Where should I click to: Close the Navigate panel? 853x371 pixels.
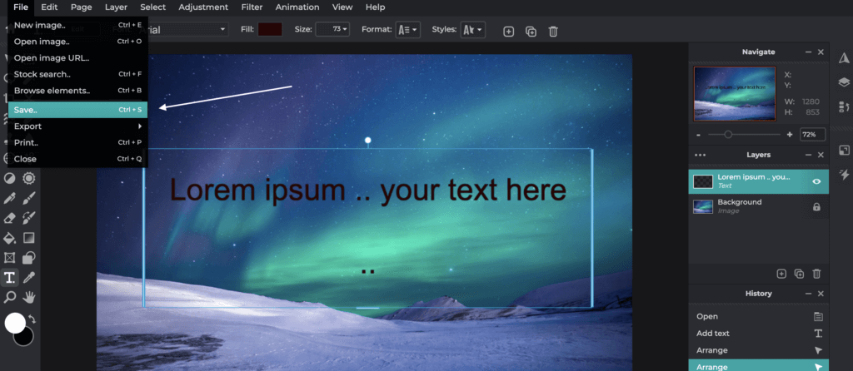tap(821, 52)
